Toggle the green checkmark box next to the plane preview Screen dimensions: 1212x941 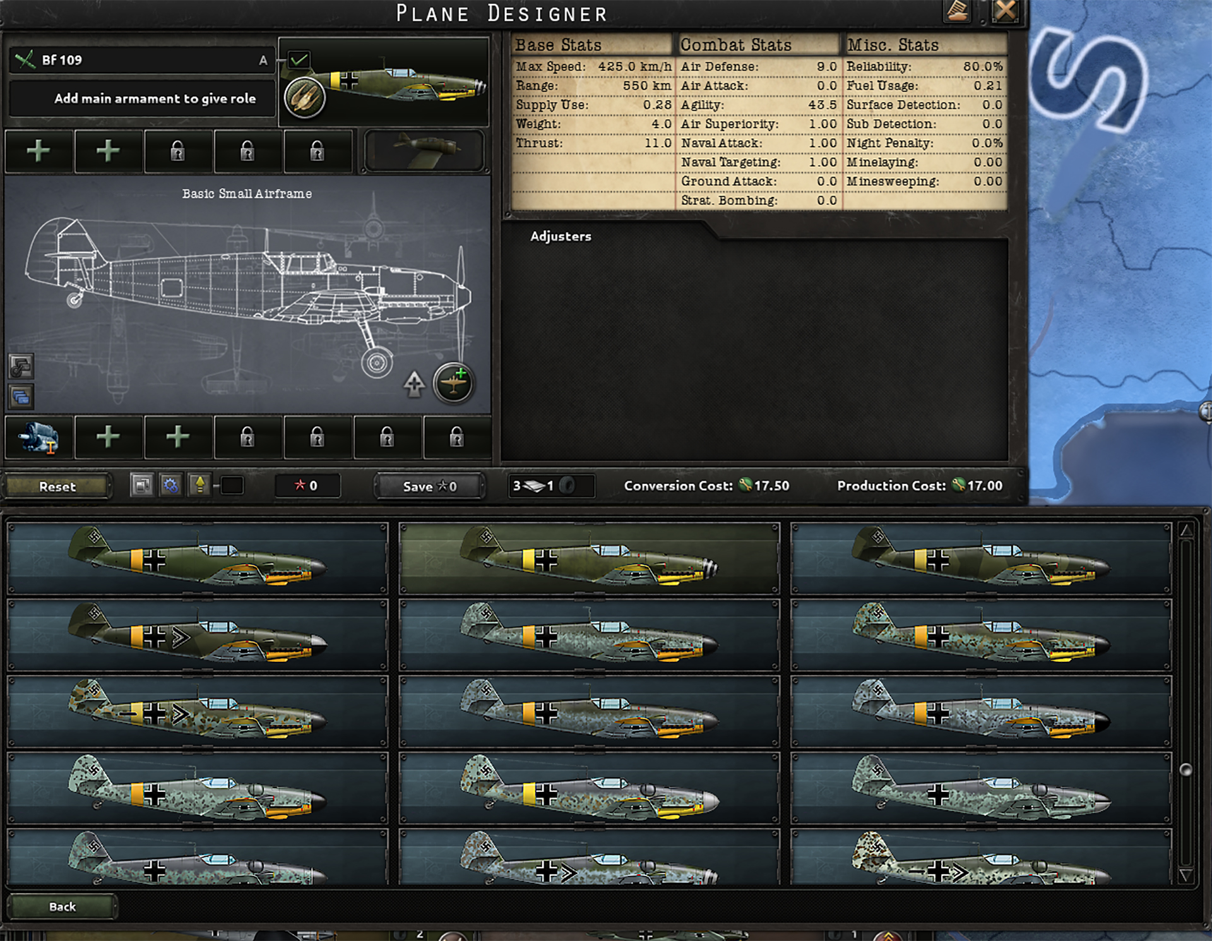(299, 60)
